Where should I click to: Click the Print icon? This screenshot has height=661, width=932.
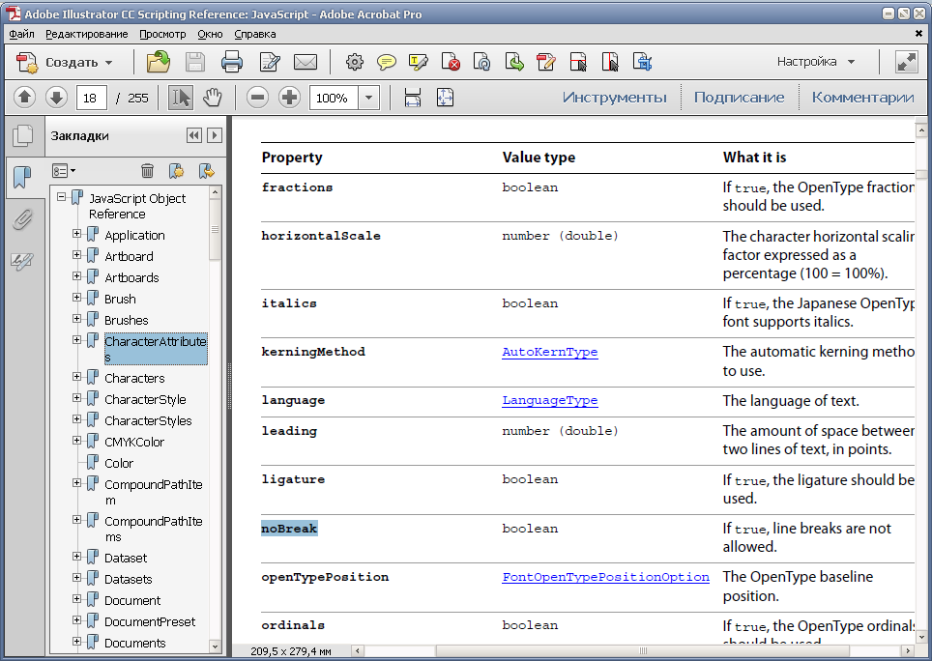232,62
